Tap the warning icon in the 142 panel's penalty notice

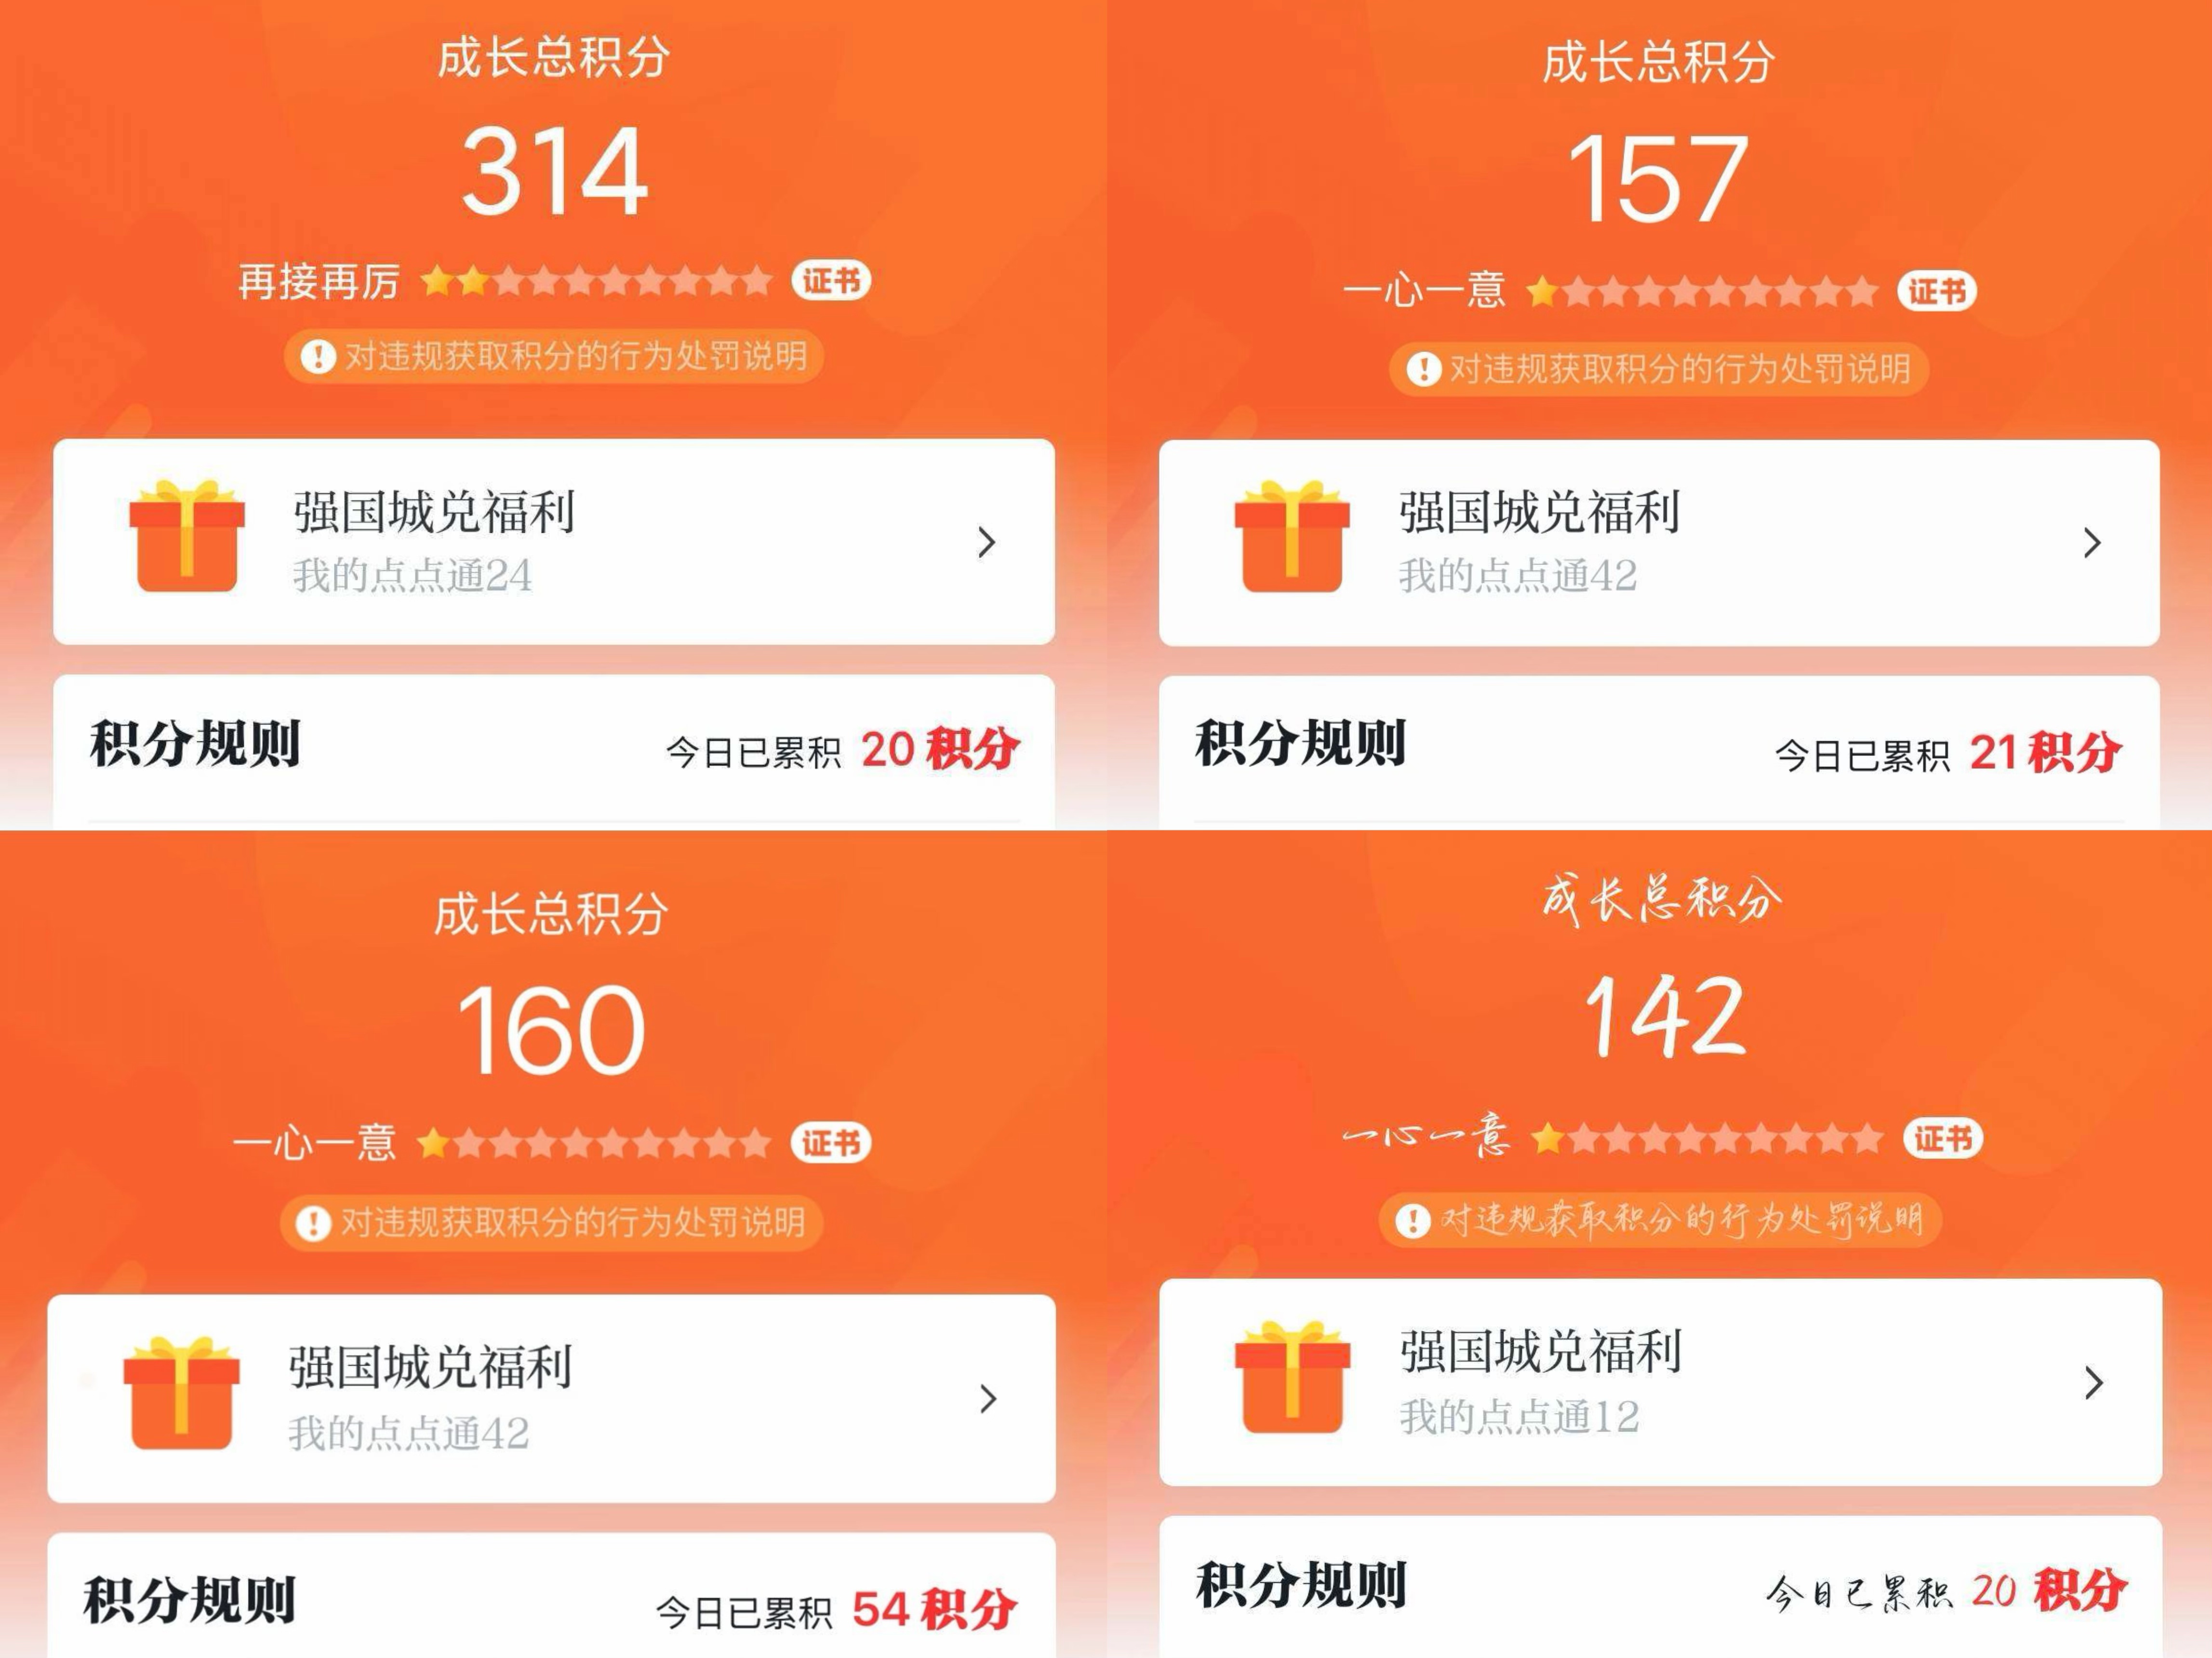coord(1413,1220)
